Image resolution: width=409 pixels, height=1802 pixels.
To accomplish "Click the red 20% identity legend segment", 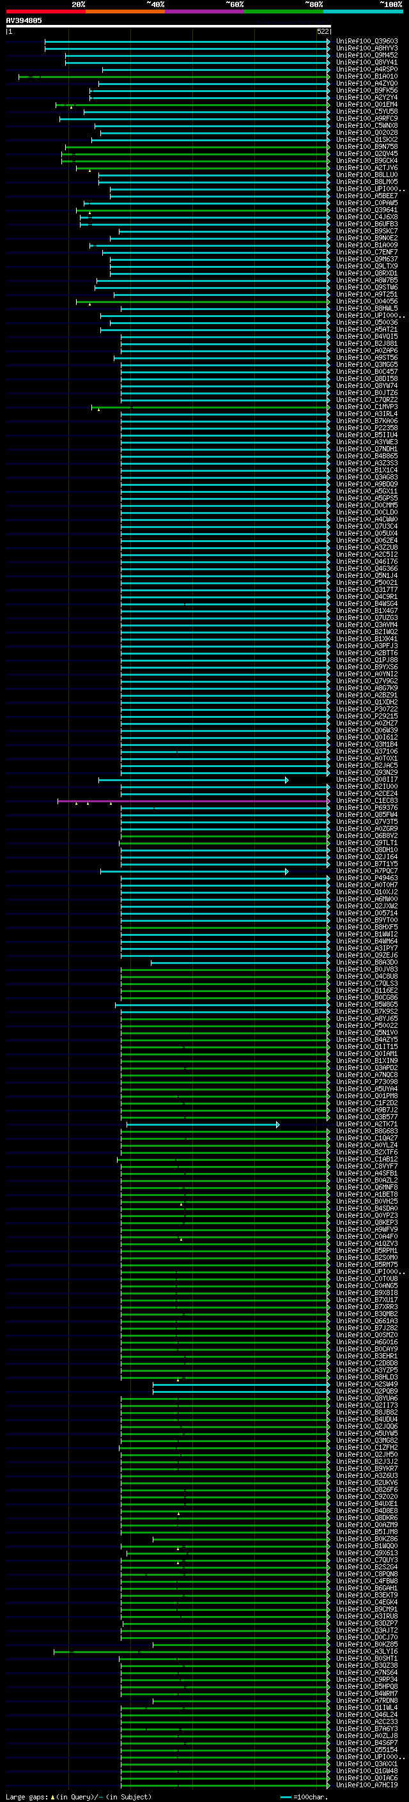I will (45, 12).
